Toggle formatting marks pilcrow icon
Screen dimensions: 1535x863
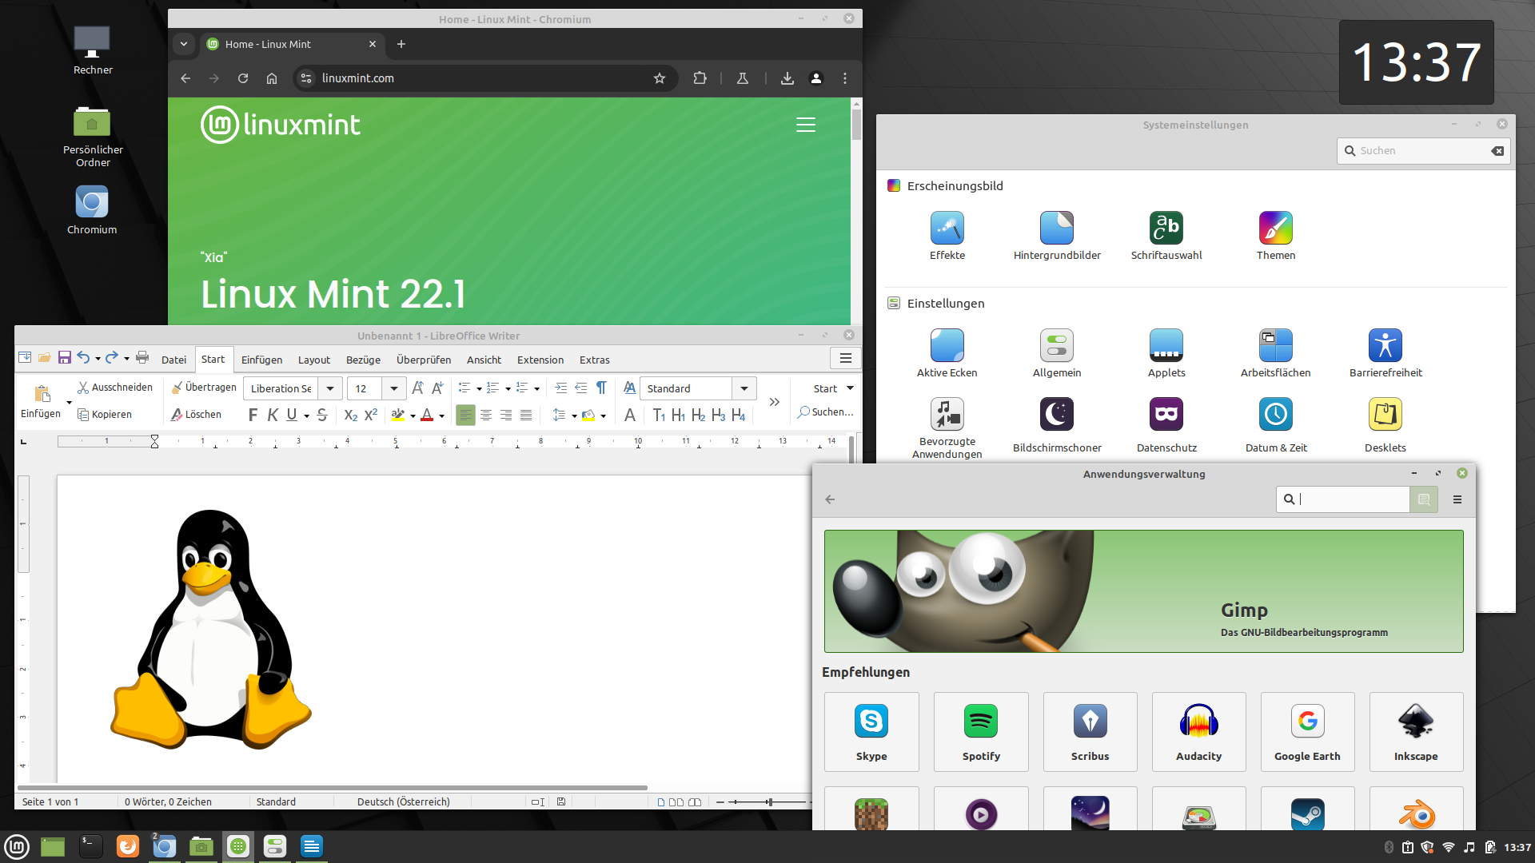(x=601, y=388)
